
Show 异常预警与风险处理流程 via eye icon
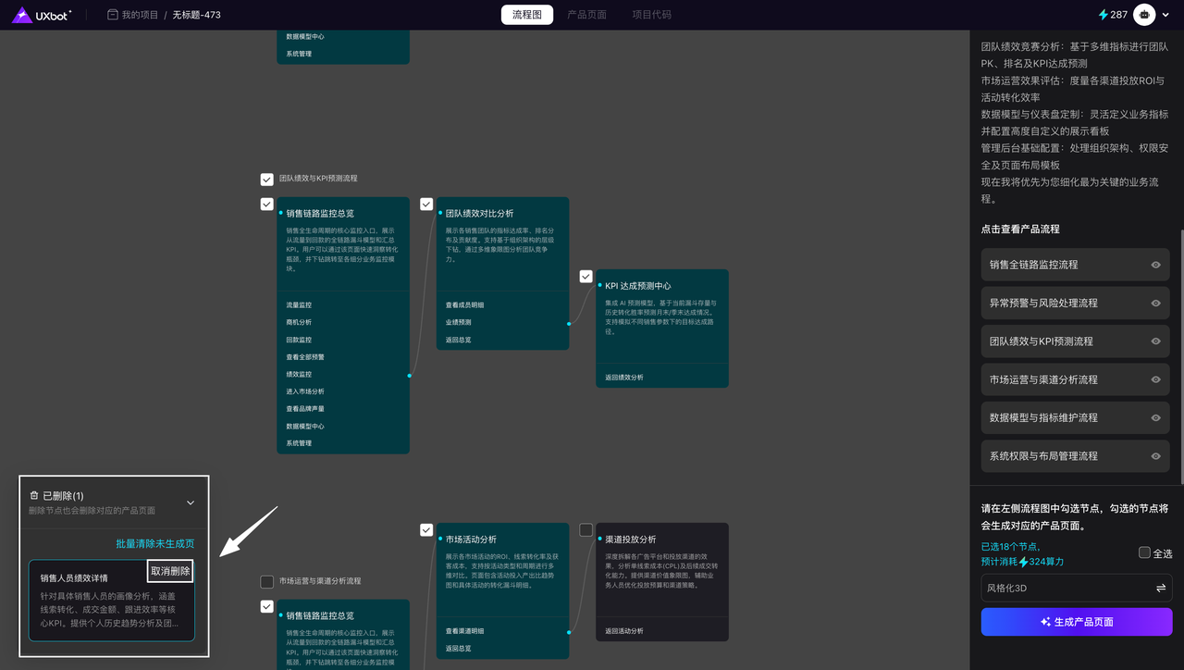(x=1155, y=303)
